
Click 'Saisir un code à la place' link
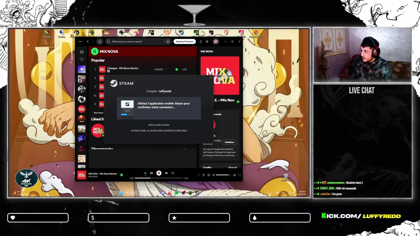tap(159, 125)
